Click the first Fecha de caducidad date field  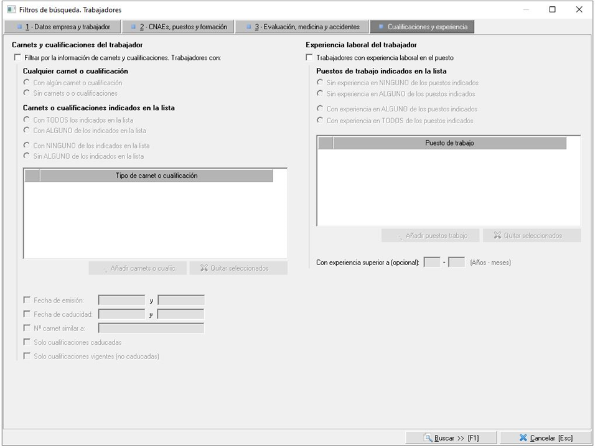pyautogui.click(x=122, y=314)
